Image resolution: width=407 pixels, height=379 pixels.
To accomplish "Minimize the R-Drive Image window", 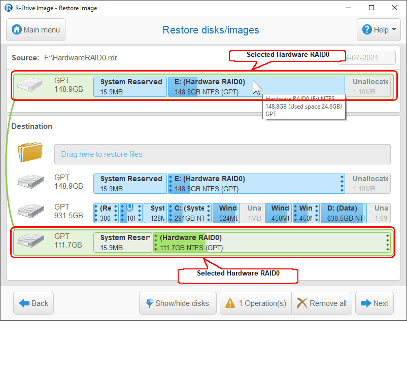I will [x=349, y=8].
